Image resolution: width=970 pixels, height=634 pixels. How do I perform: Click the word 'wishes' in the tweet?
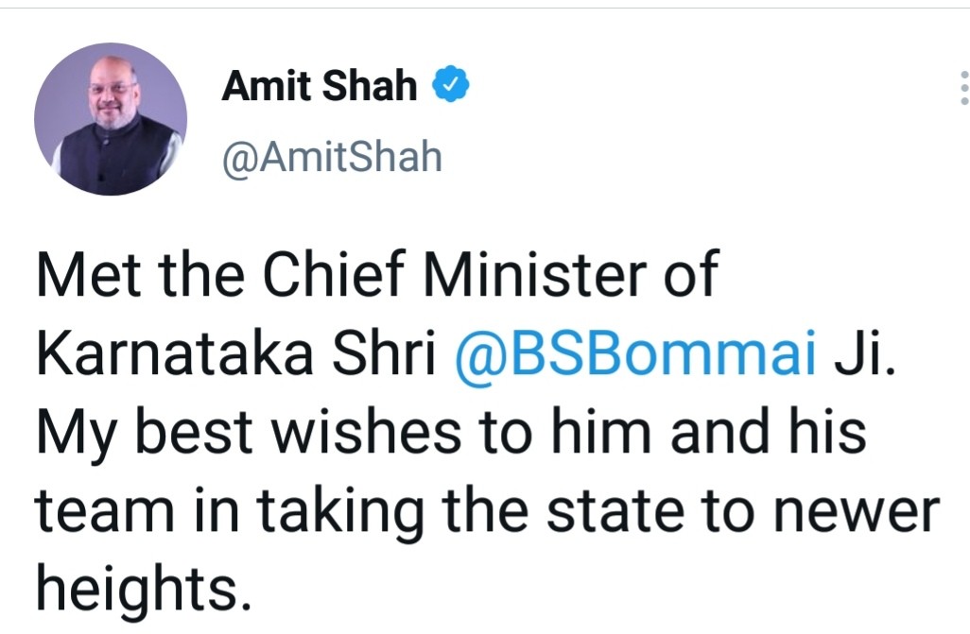[366, 431]
